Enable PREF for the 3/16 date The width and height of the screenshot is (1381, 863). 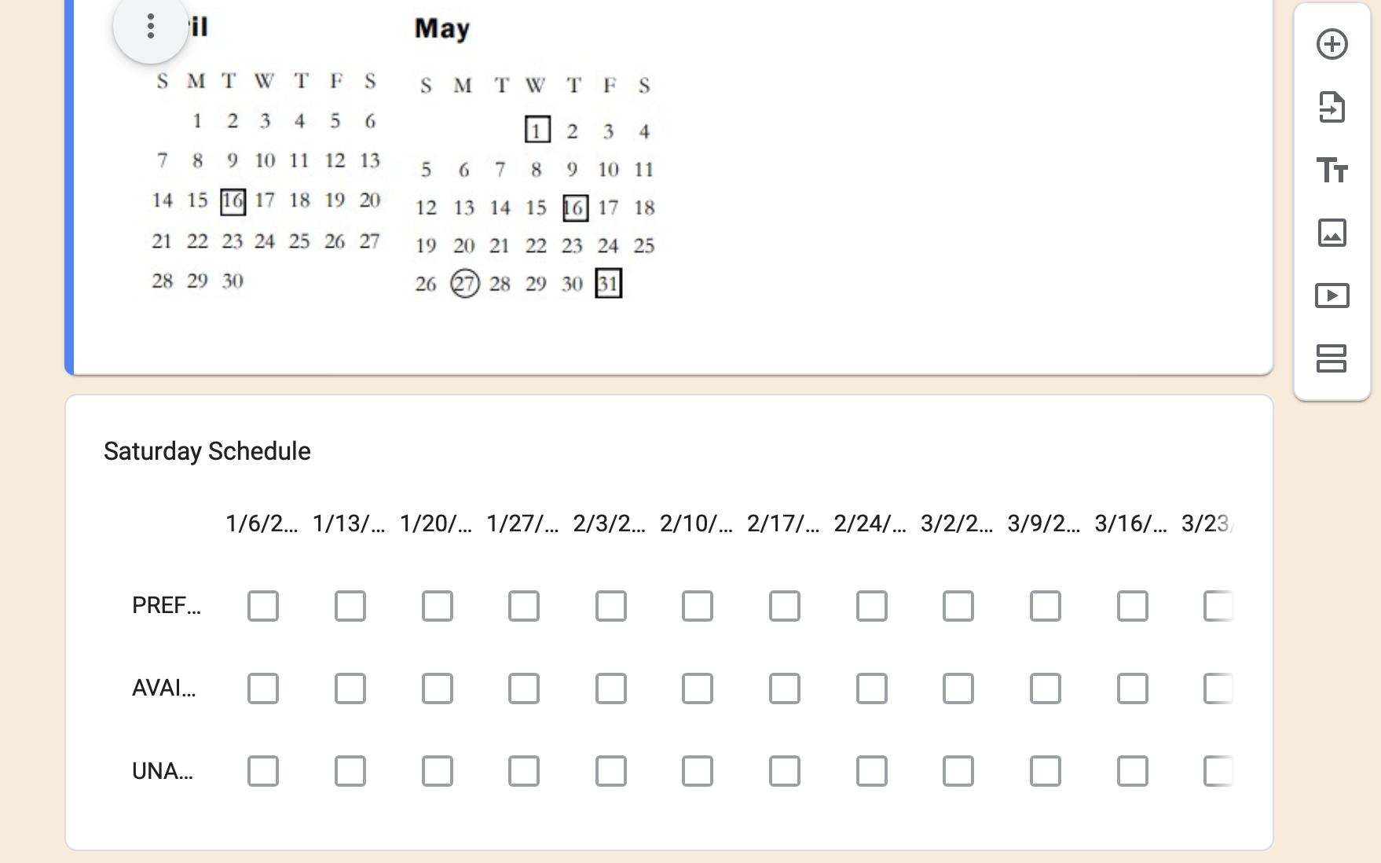(1131, 606)
